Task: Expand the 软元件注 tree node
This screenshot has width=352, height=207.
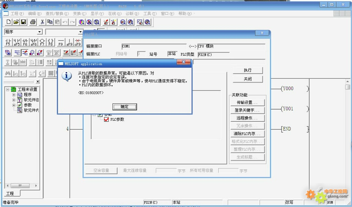Action: coord(14,100)
